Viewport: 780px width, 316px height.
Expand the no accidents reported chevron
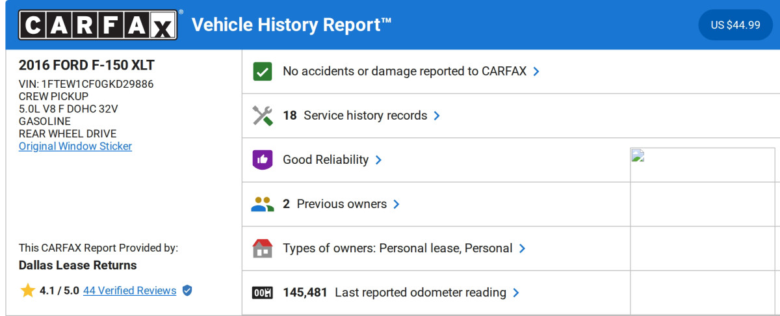pyautogui.click(x=536, y=72)
